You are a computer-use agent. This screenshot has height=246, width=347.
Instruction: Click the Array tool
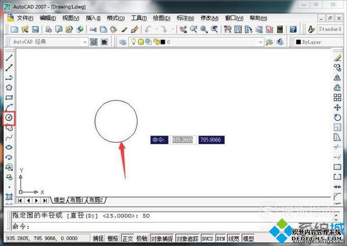coord(337,98)
